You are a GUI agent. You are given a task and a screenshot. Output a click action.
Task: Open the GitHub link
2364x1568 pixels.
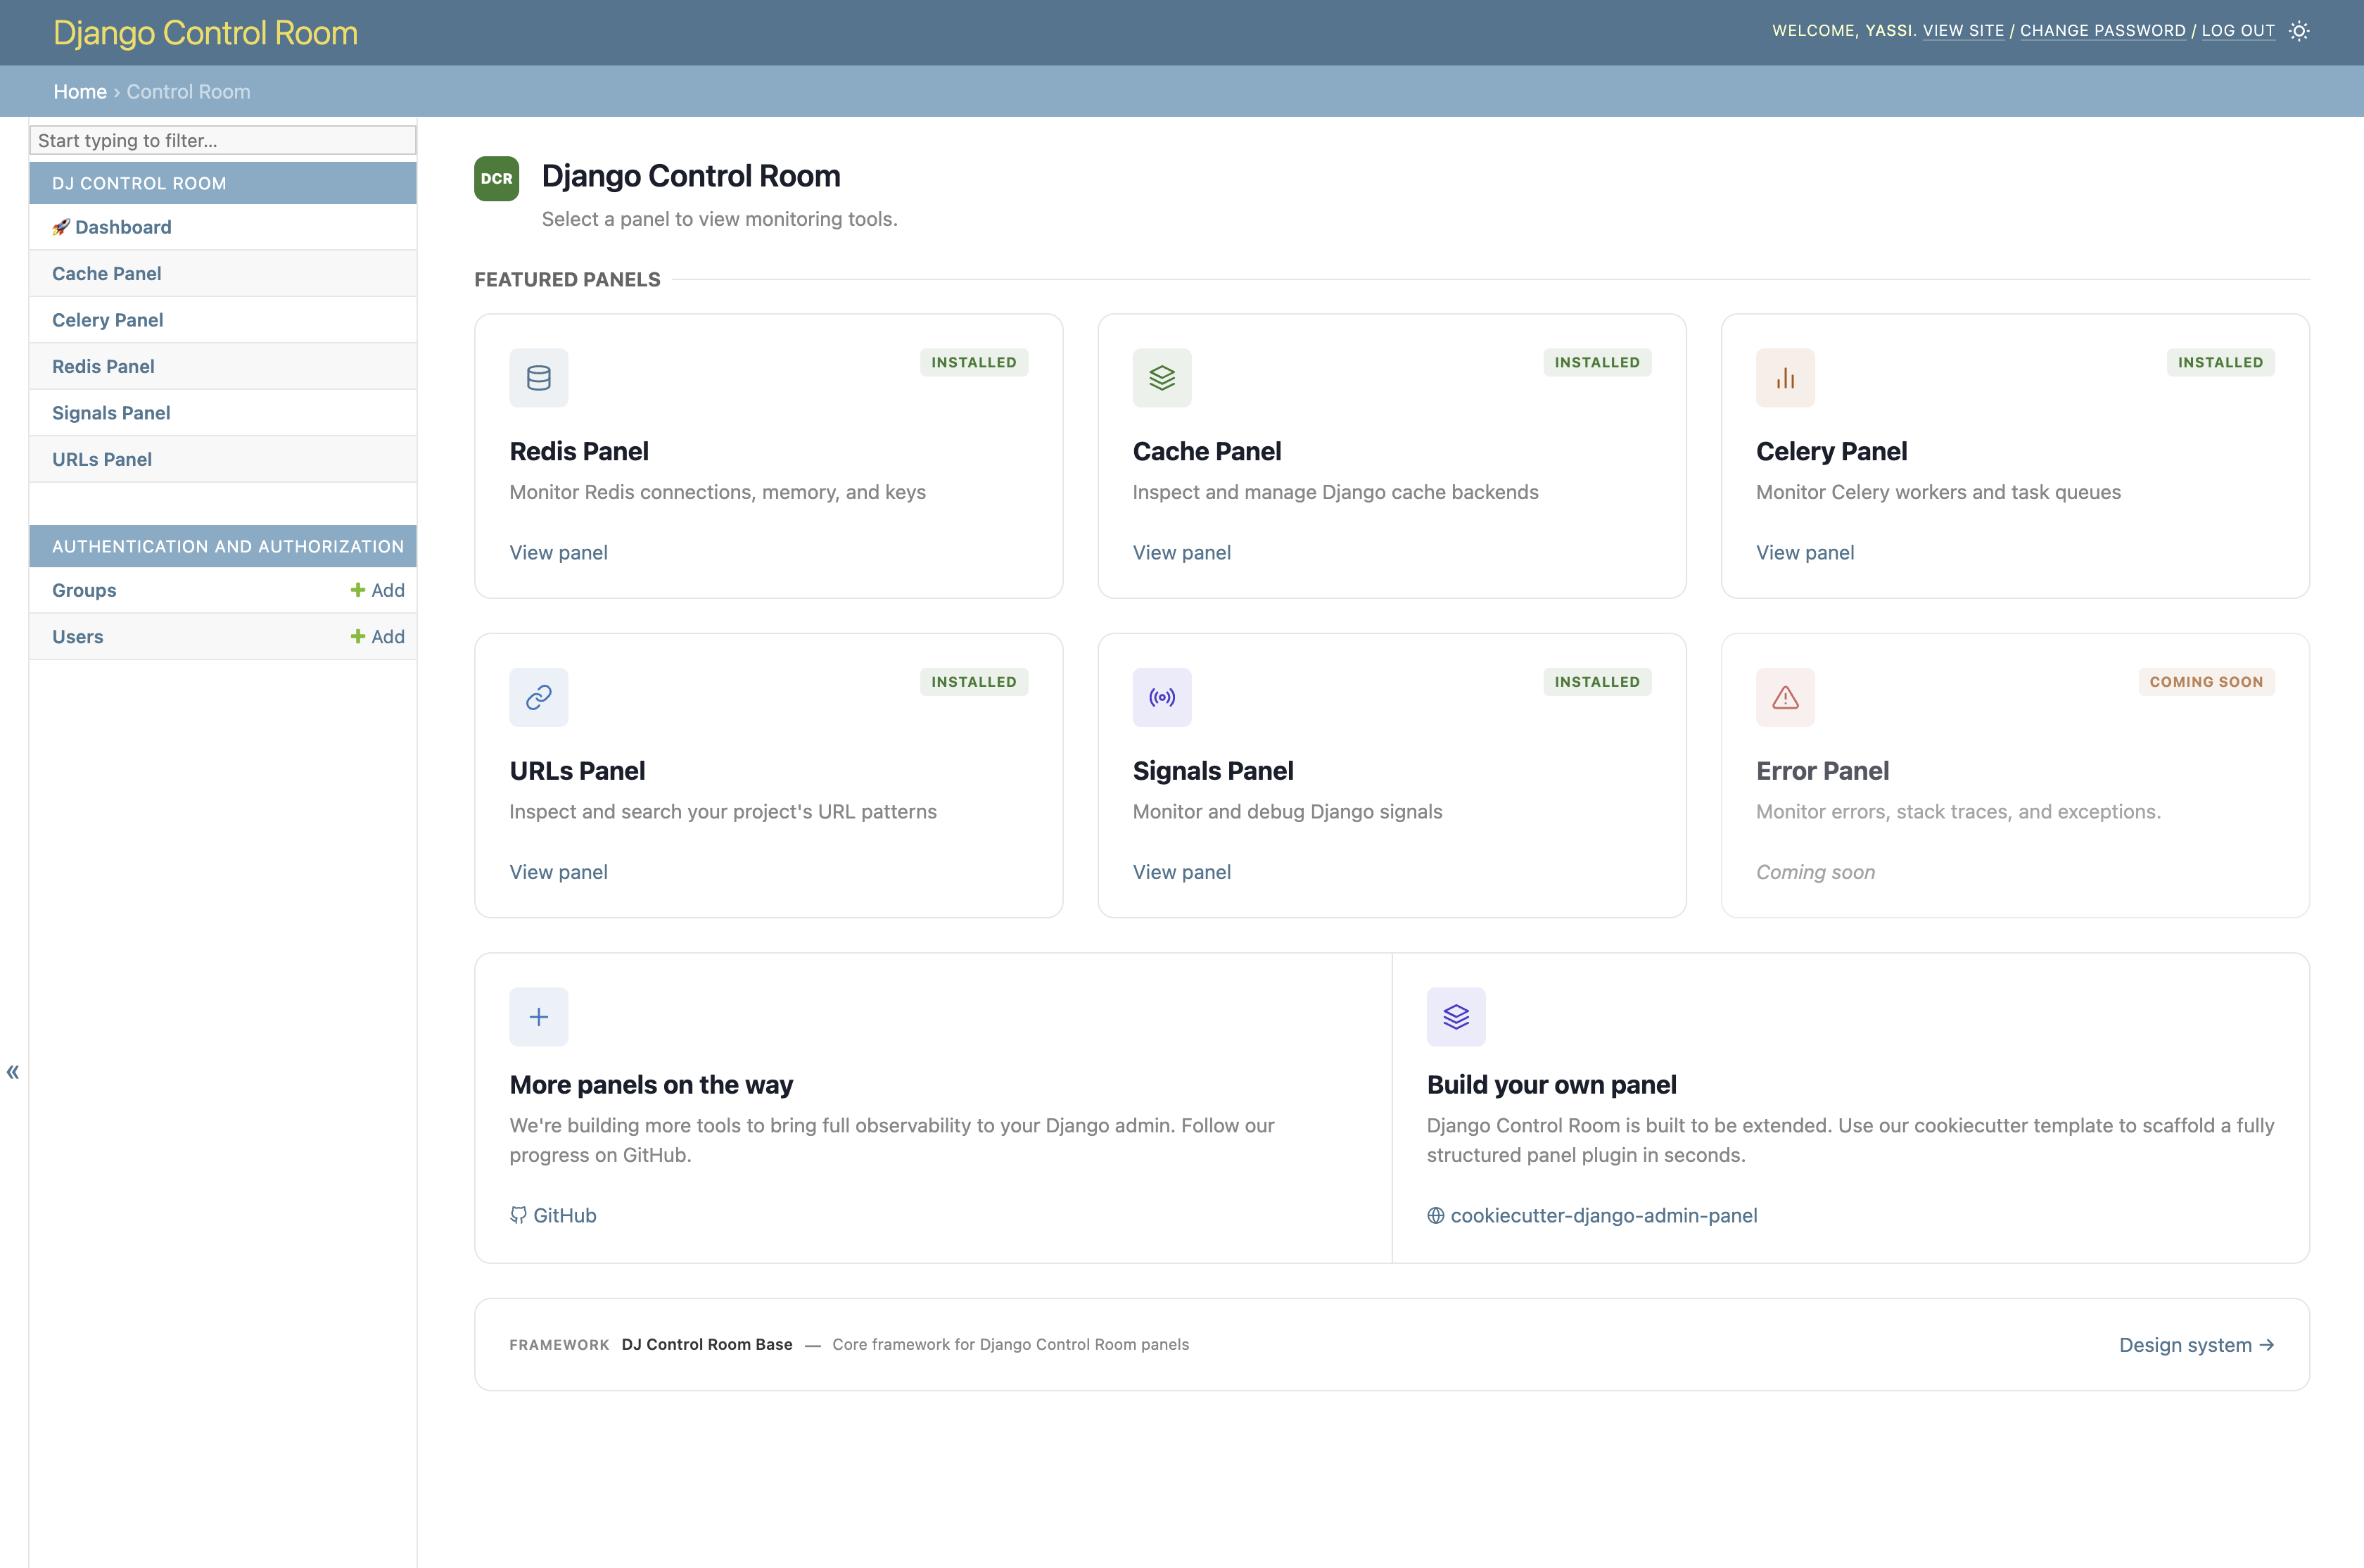pyautogui.click(x=565, y=1215)
